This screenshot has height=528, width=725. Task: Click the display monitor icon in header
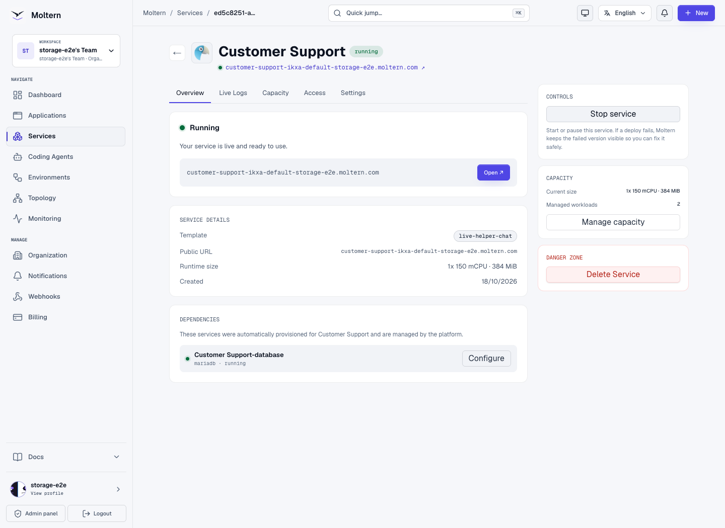click(585, 13)
